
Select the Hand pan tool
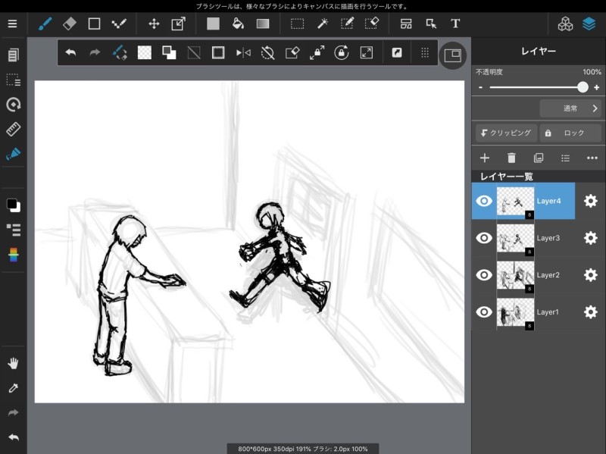click(x=13, y=363)
